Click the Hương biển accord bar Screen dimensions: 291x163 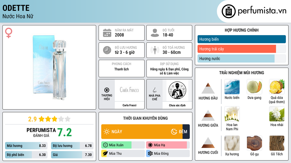242,39
